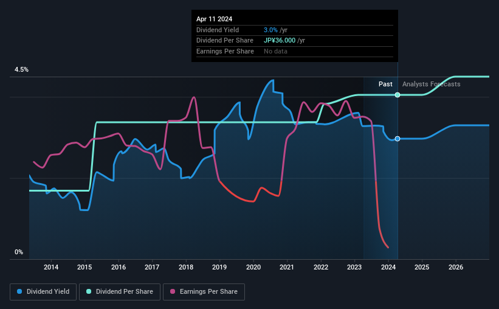499x309 pixels.
Task: Click the No data earnings value
Action: pos(275,51)
